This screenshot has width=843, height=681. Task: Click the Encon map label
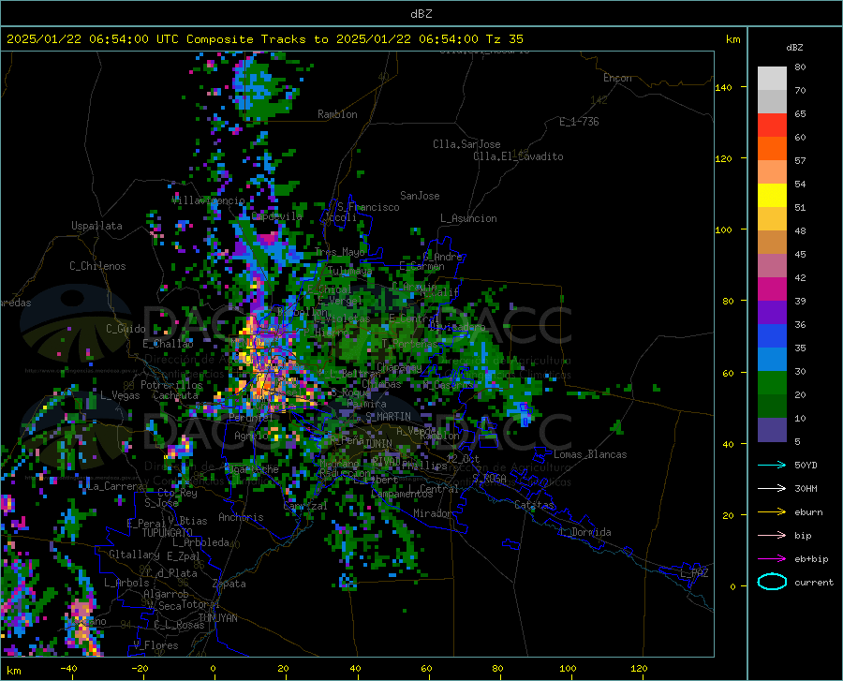coord(617,78)
